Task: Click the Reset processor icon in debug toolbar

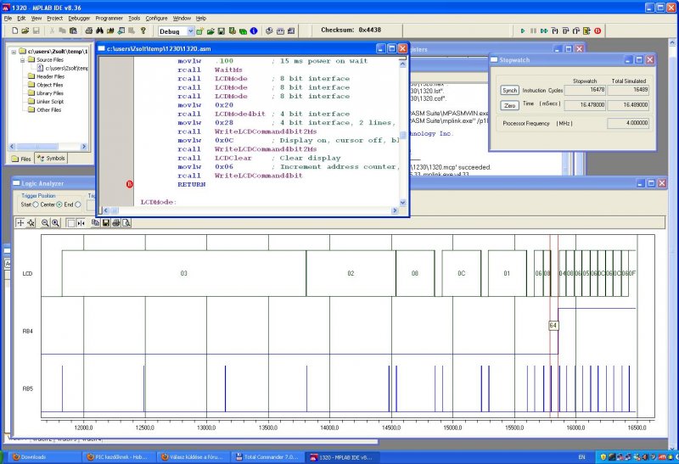Action: coord(586,31)
